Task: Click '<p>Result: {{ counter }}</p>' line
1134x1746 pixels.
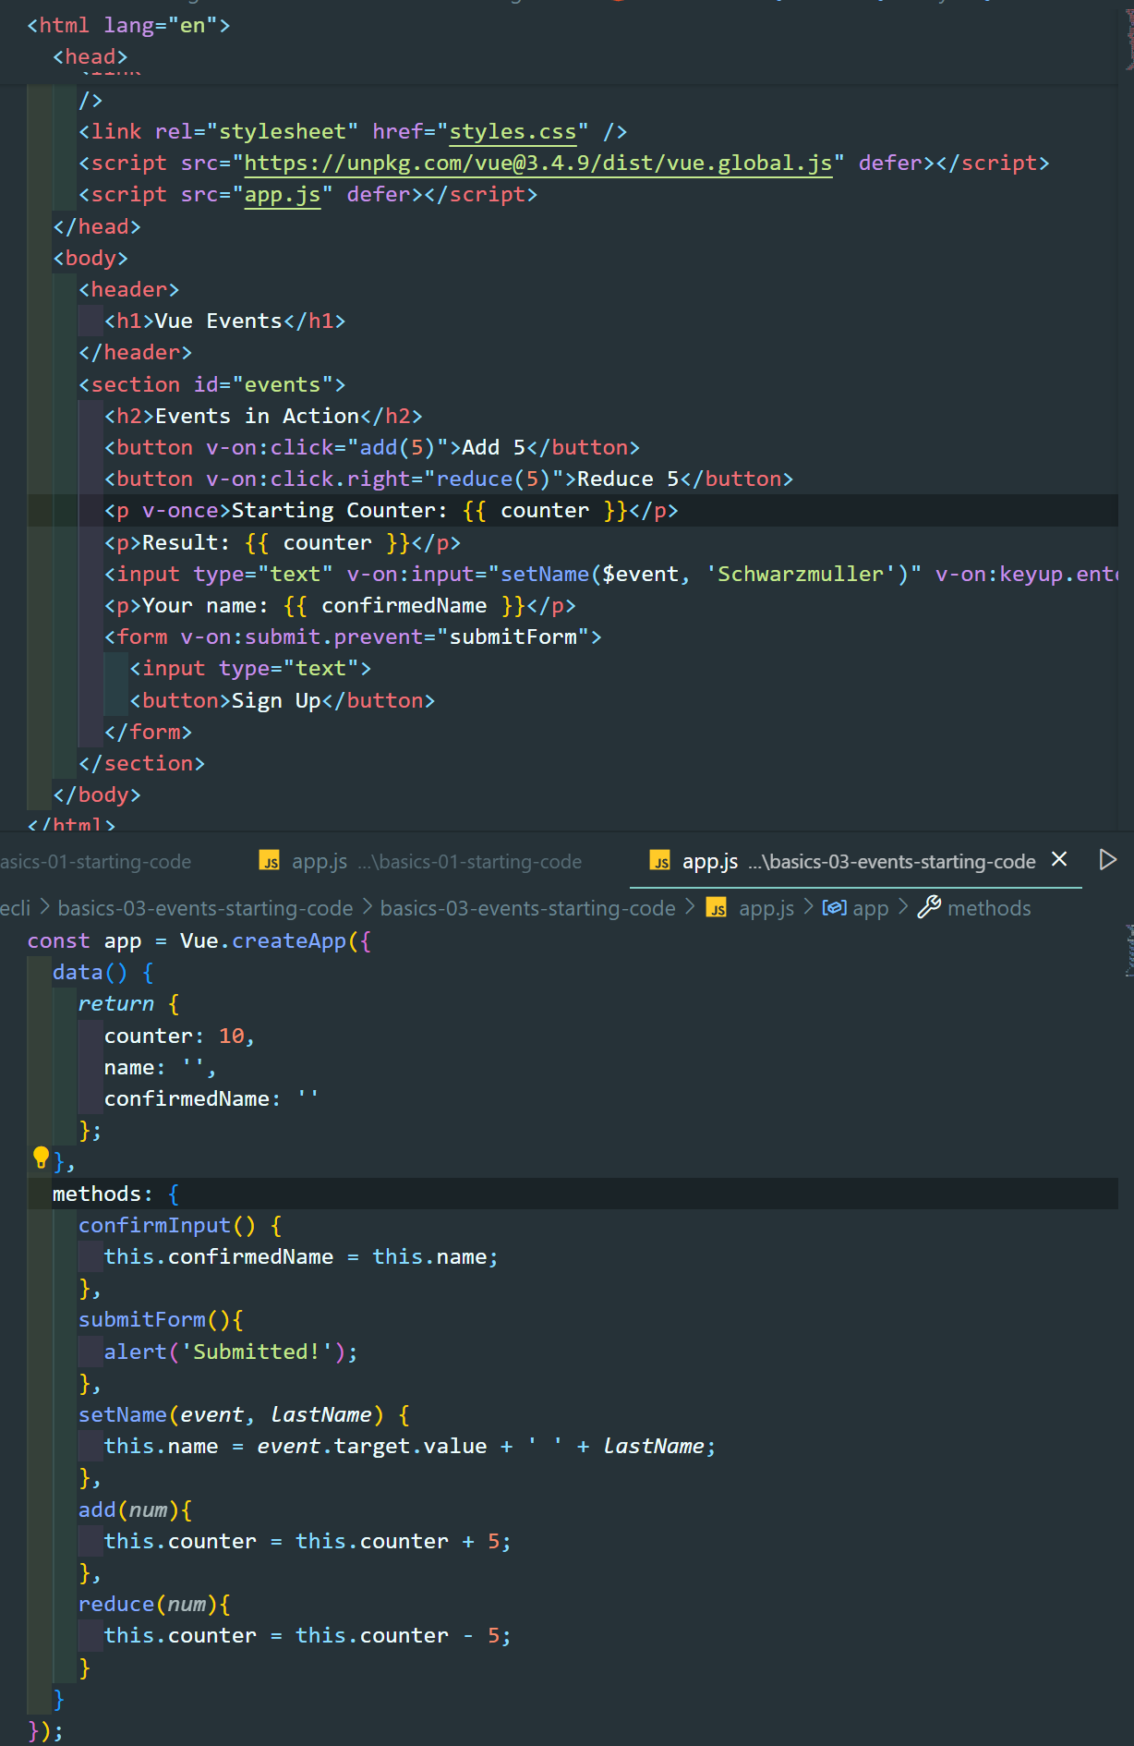Action: [x=283, y=542]
